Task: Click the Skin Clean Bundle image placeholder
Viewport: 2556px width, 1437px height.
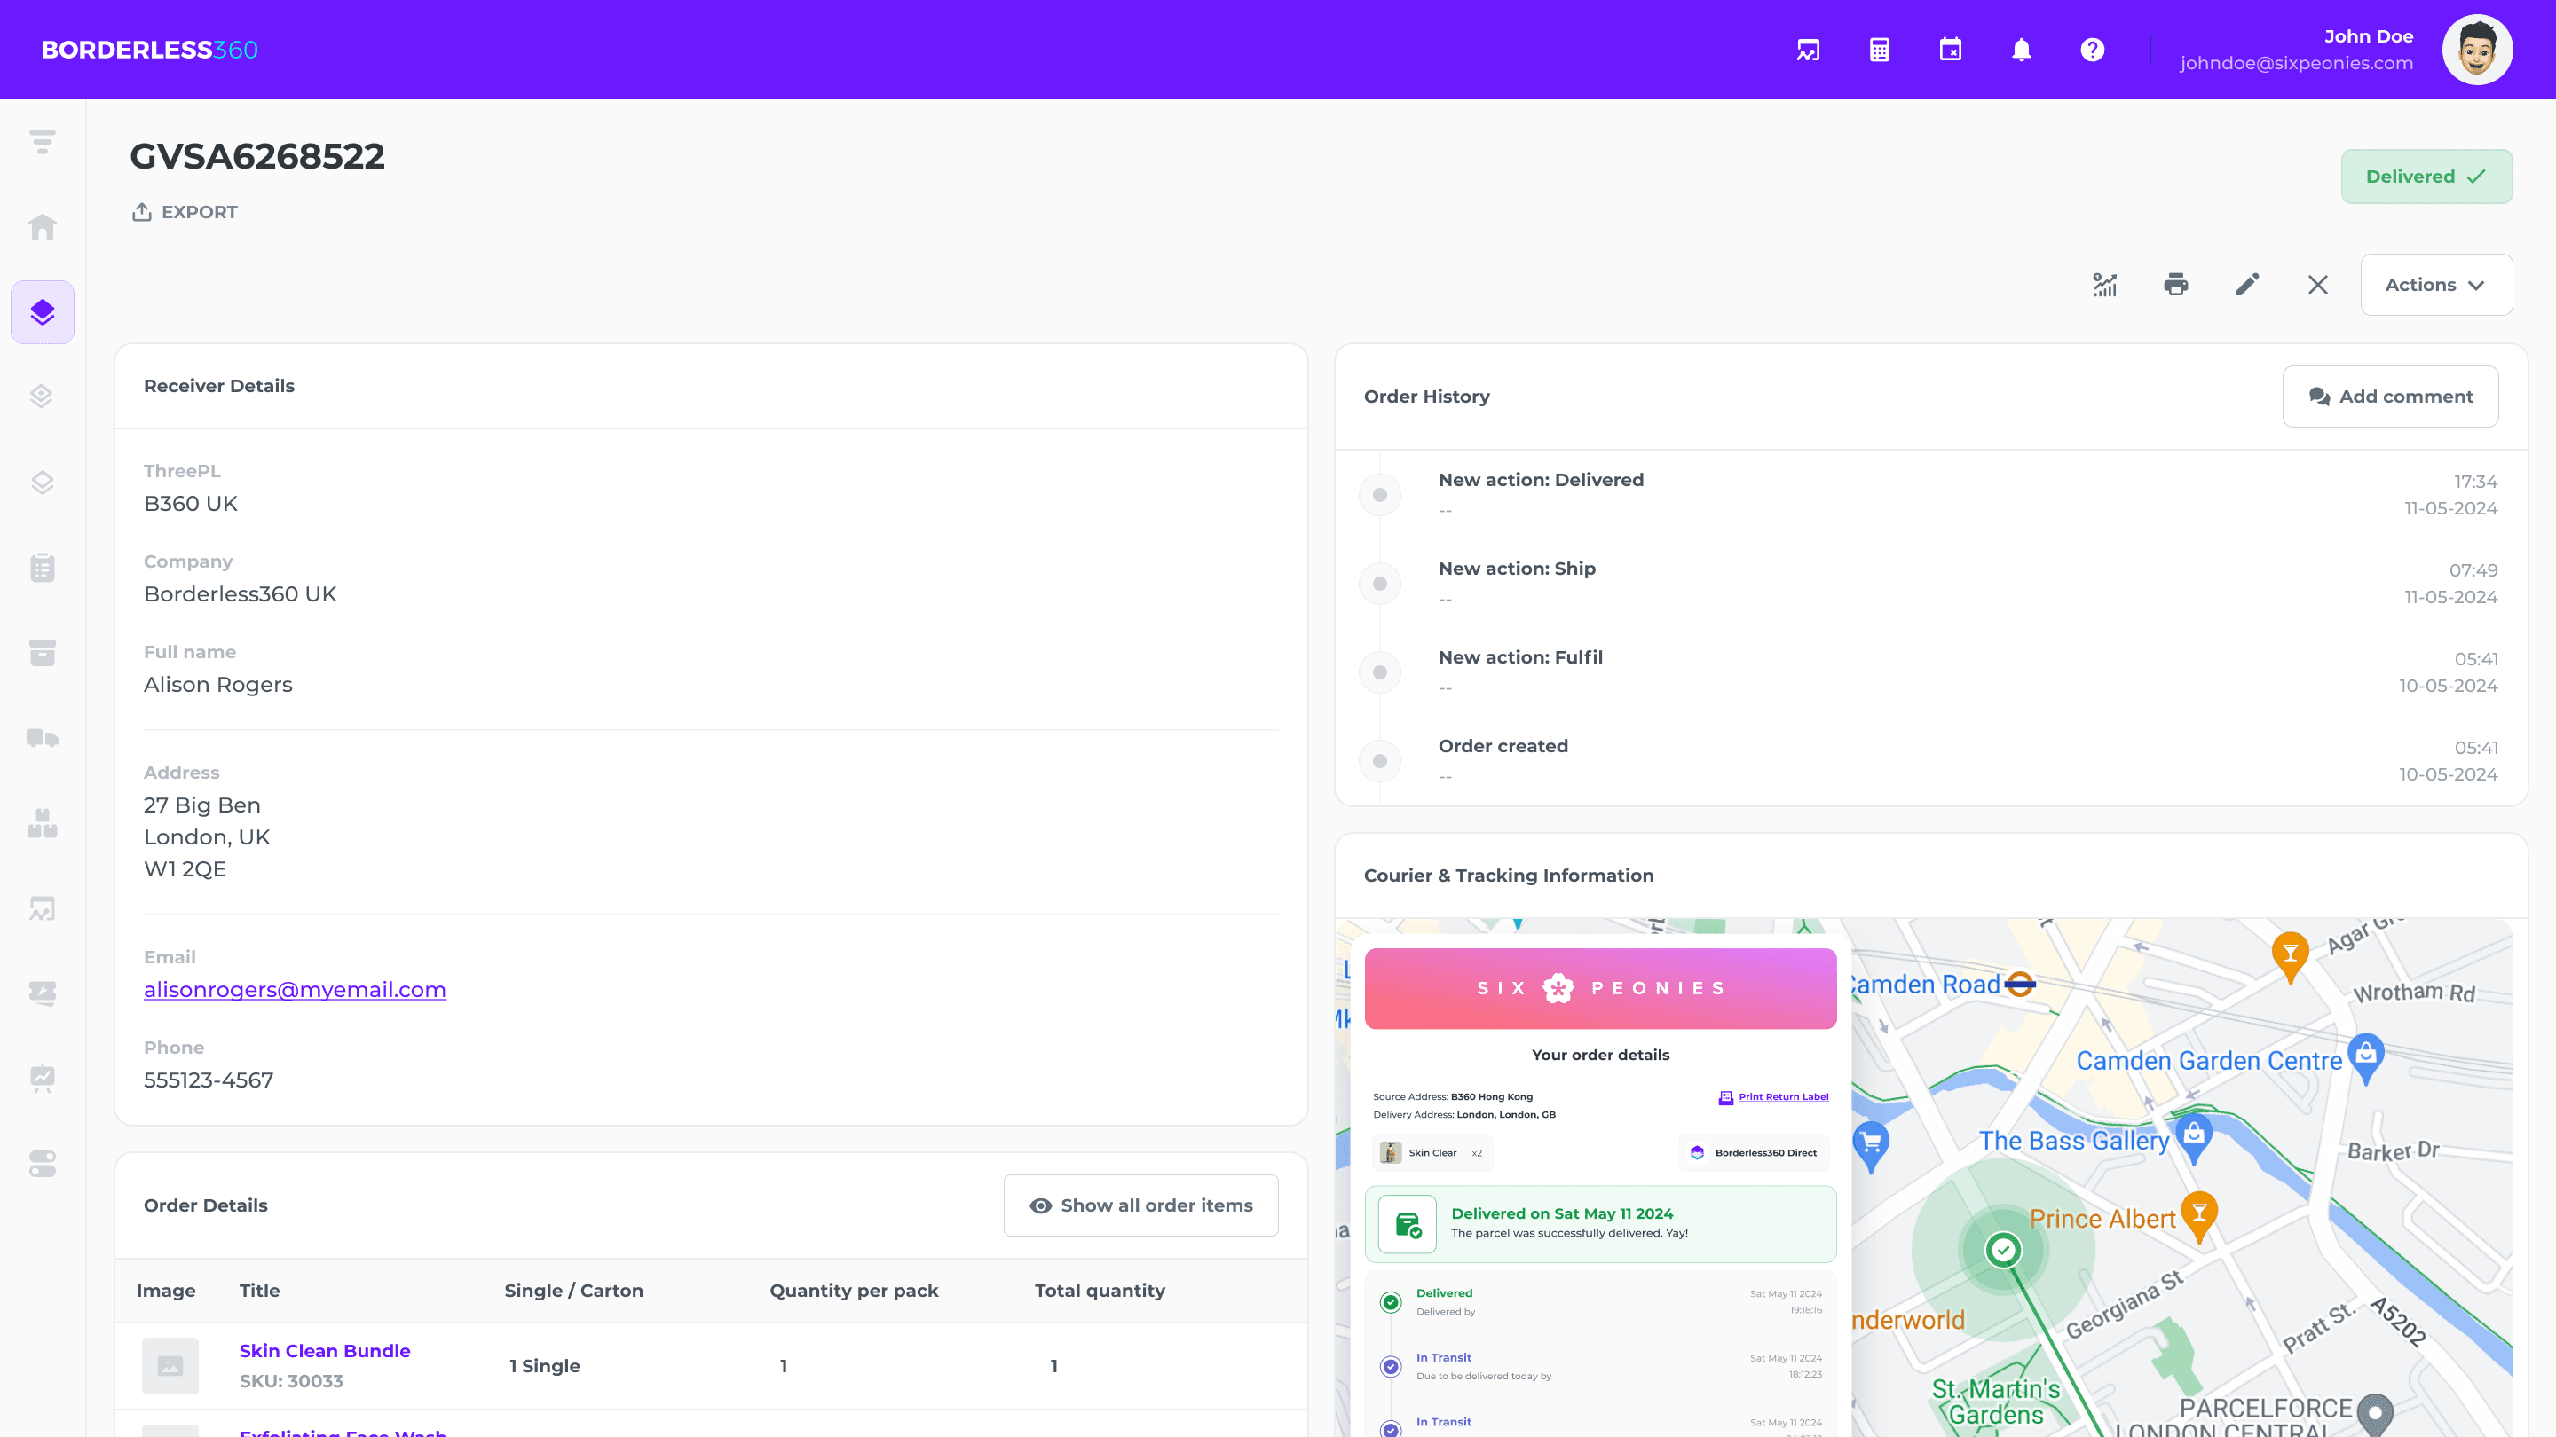Action: (x=170, y=1367)
